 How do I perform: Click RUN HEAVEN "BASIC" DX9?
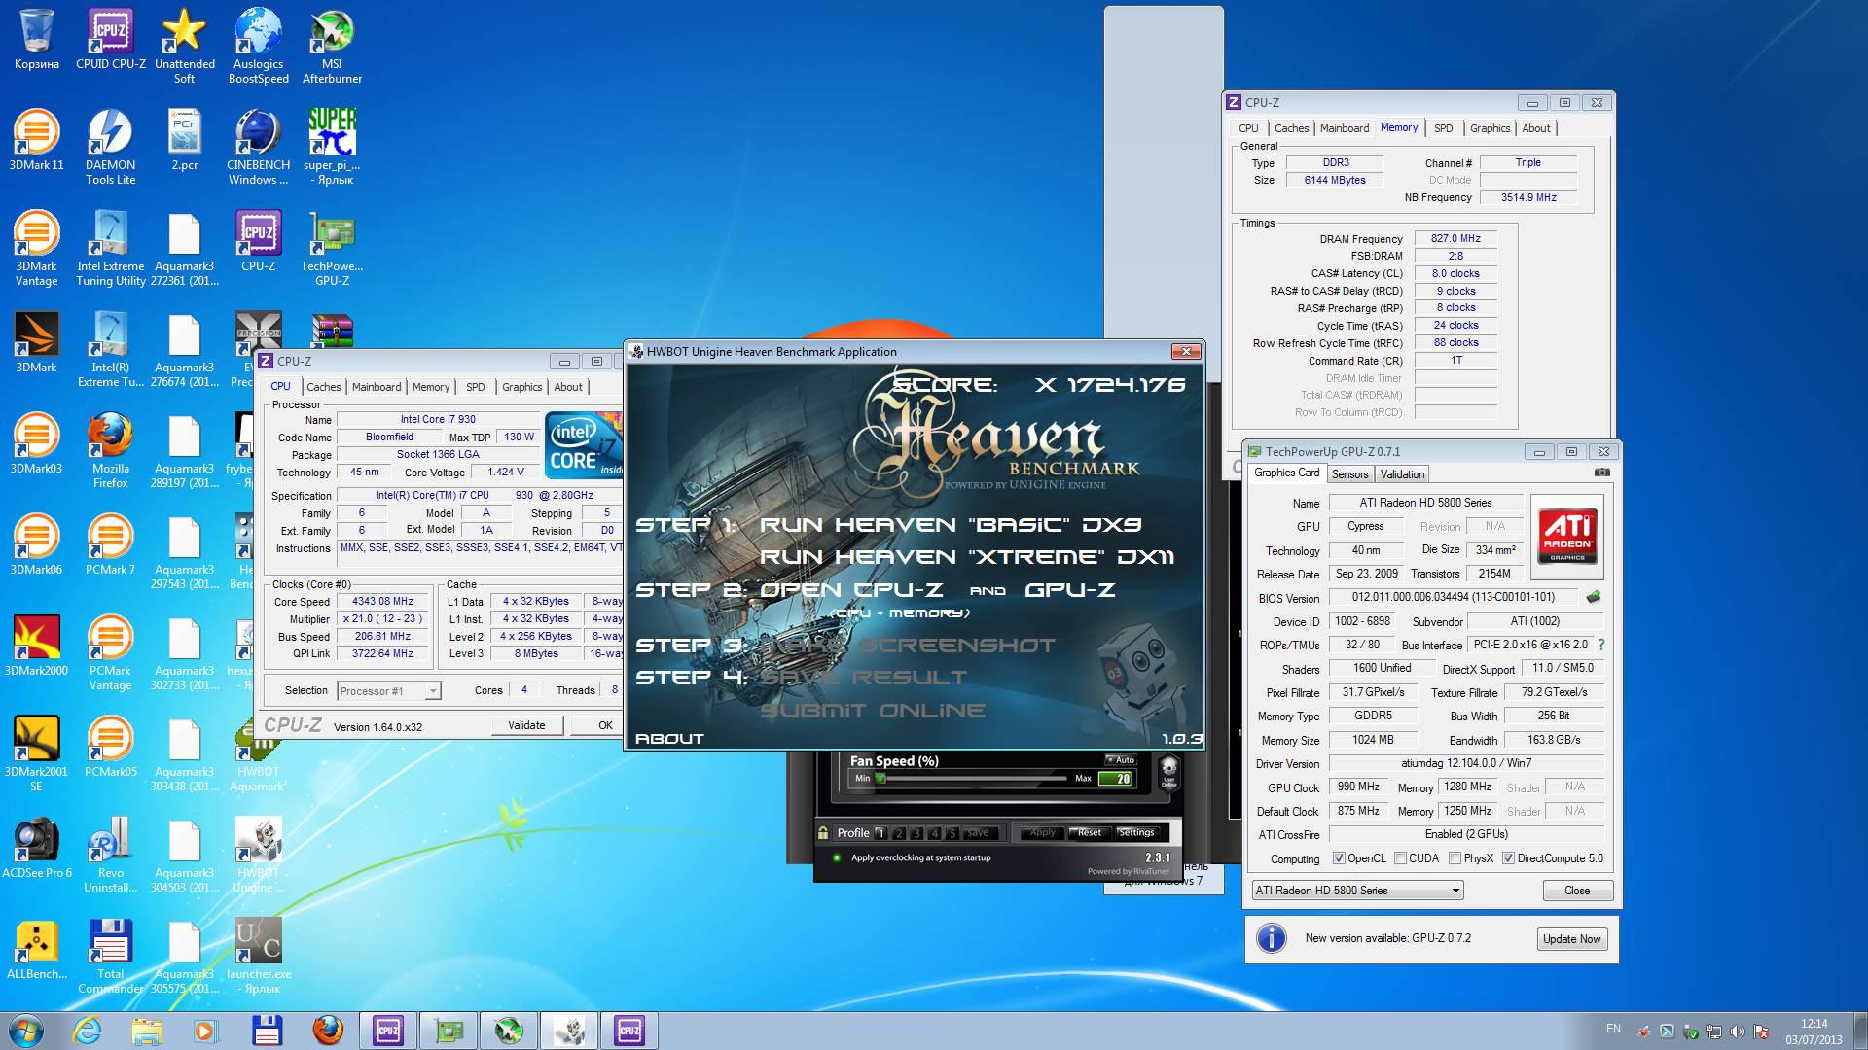click(950, 525)
